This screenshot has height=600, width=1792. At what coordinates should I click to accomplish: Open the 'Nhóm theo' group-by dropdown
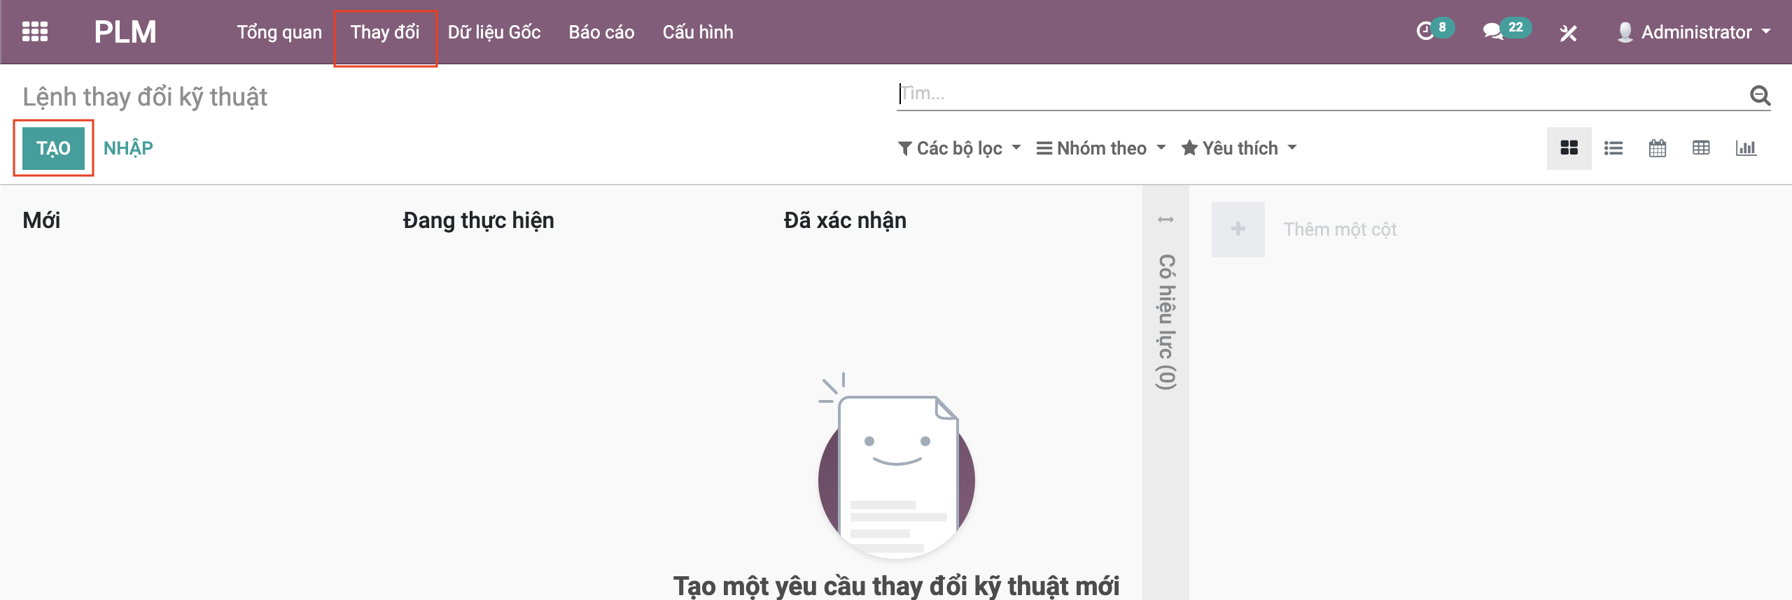click(x=1101, y=148)
